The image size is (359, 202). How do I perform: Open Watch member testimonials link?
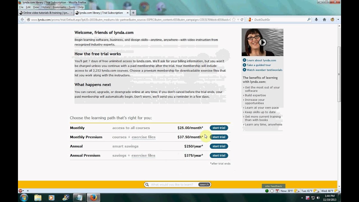coord(264,70)
